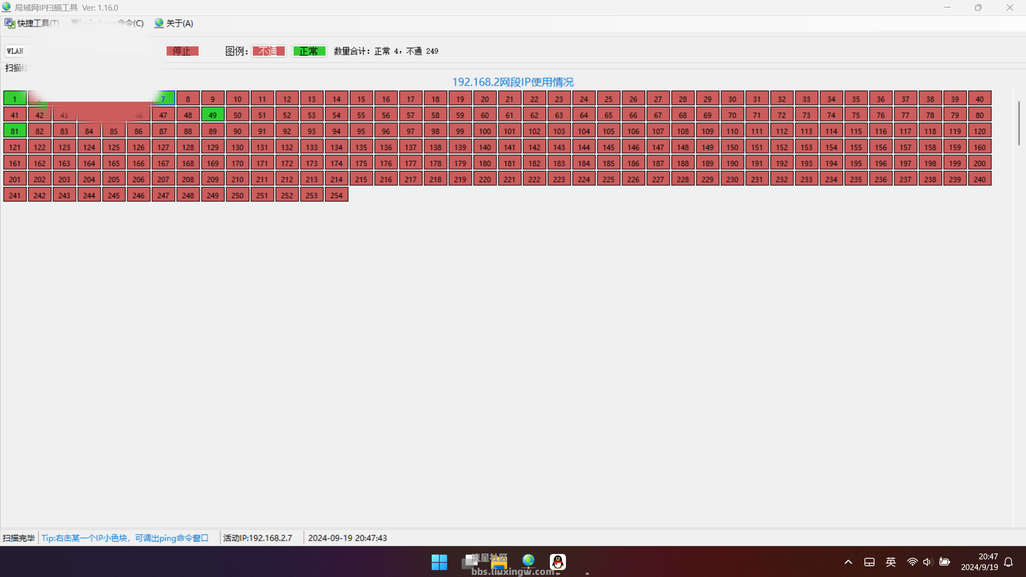Click green IP block 1

[x=15, y=98]
